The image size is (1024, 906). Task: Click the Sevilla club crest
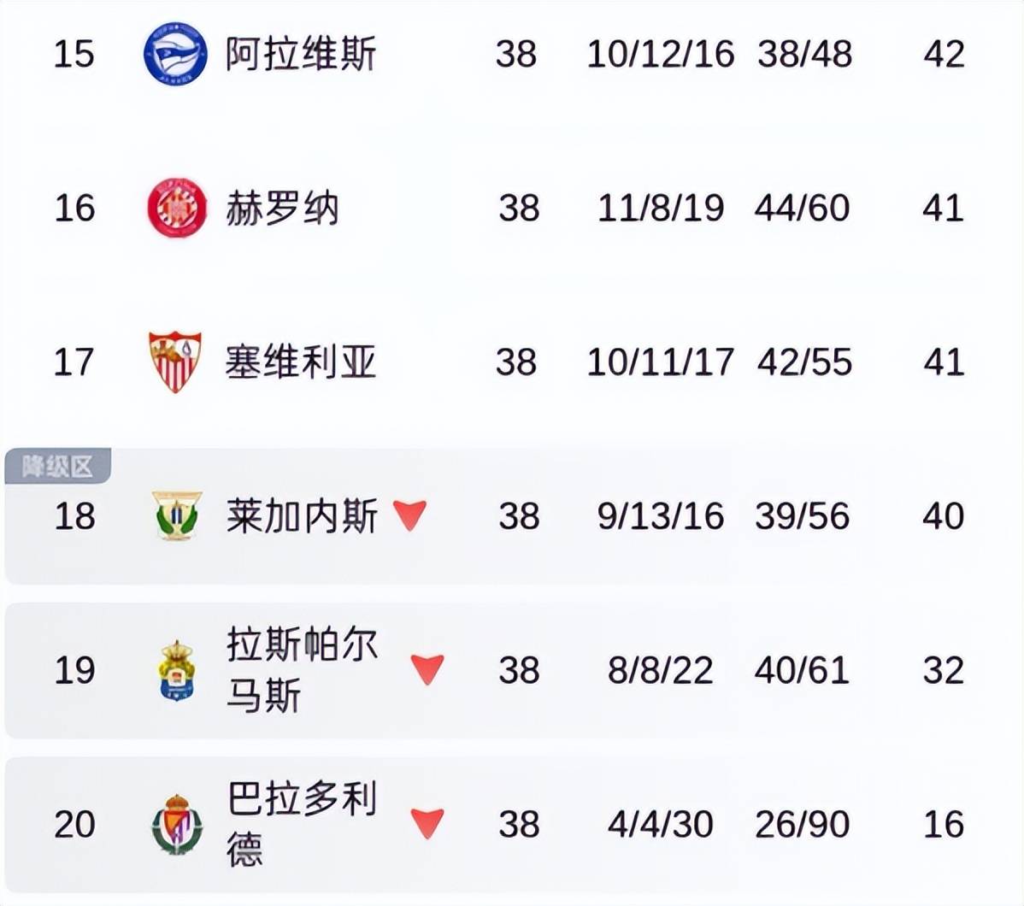(x=175, y=362)
